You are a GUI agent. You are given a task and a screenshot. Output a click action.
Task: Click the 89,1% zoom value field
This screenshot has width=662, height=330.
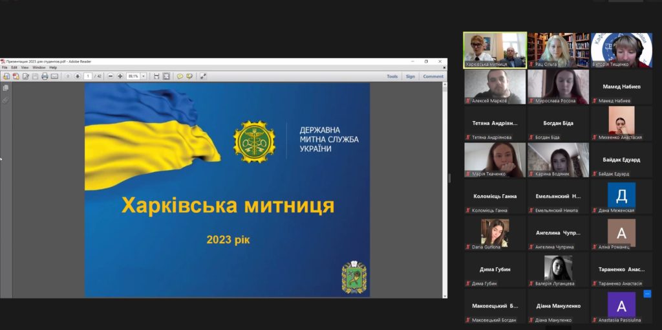tap(133, 76)
